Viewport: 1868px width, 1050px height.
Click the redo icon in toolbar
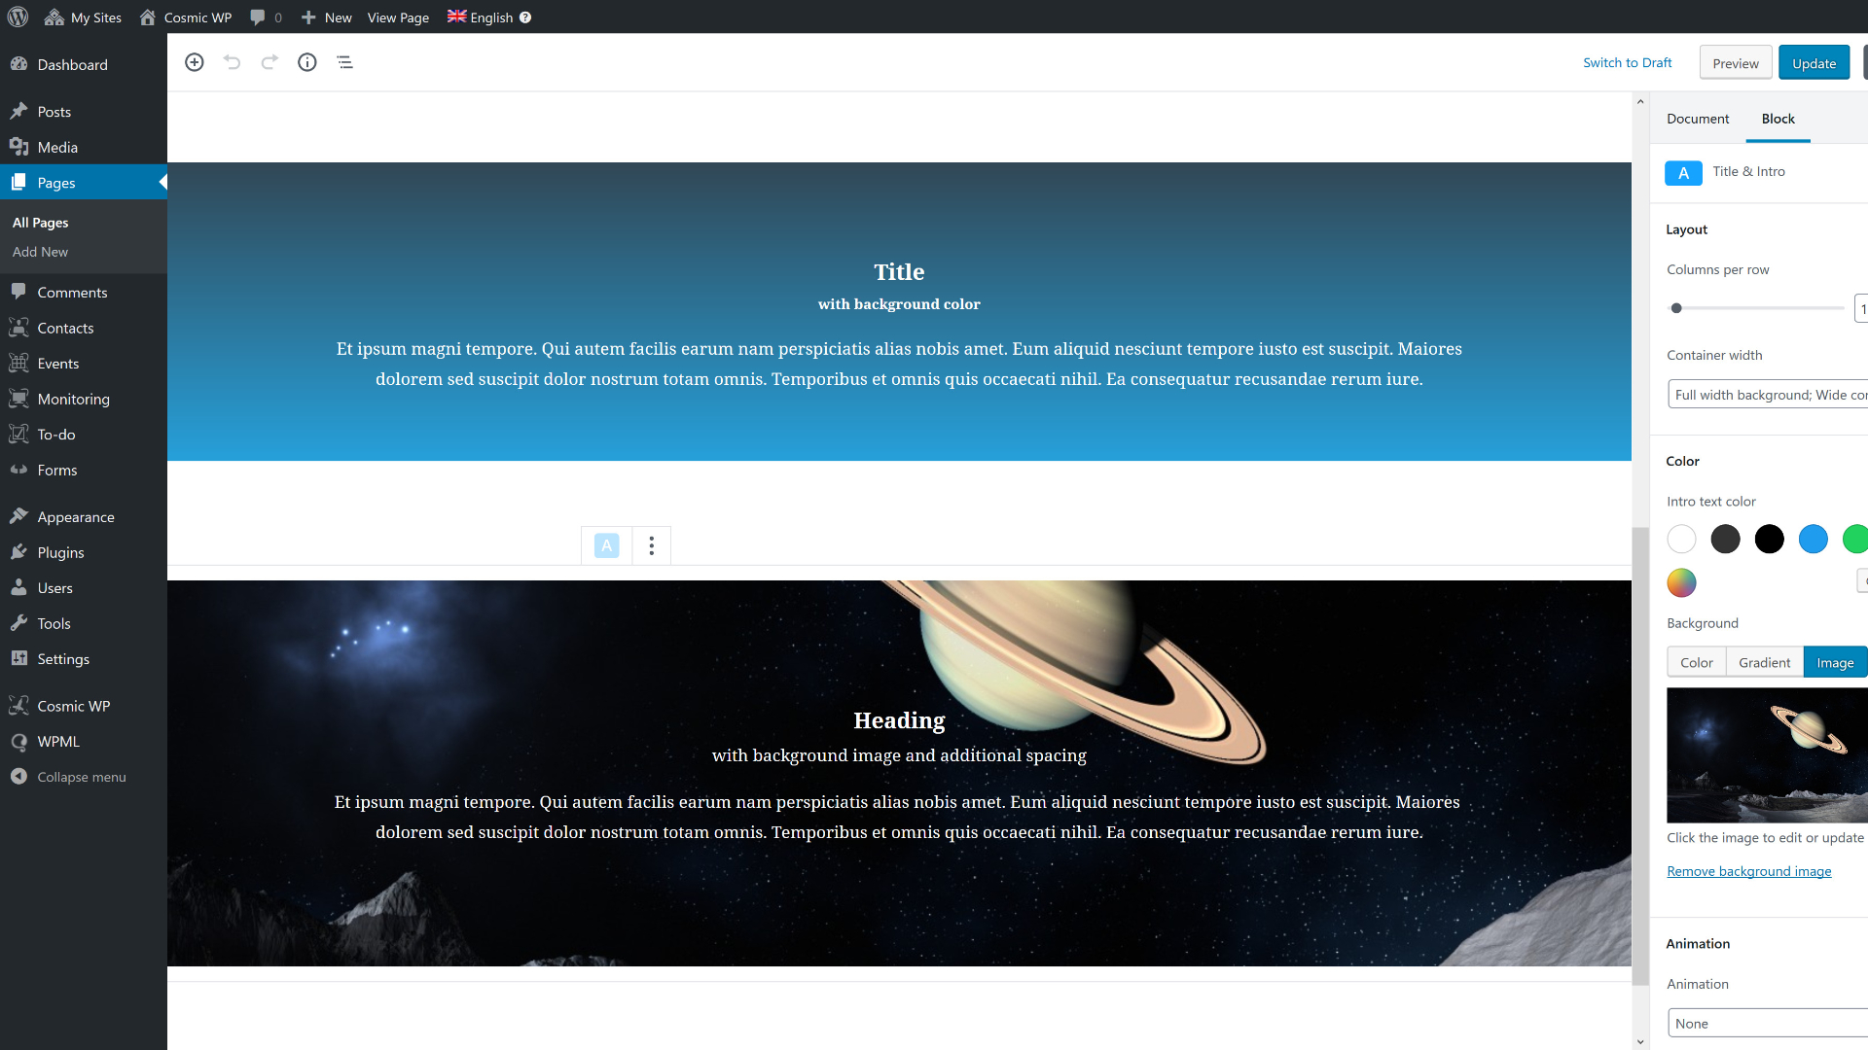point(269,61)
